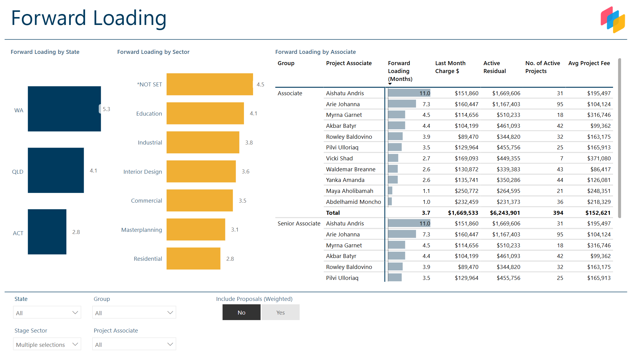631x352 pixels.
Task: Select the Interior Design sector bar
Action: coord(201,171)
